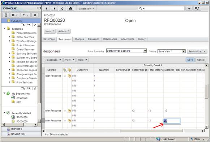Viewport: 210px width, 142px height.
Task: Collapse the Recently Visited section
Action: (4, 113)
